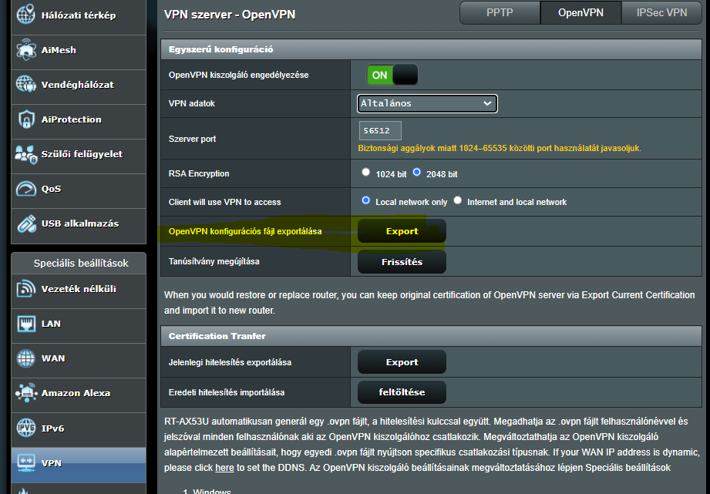
Task: Open the Vezeték nélküli wireless icon
Action: point(25,288)
